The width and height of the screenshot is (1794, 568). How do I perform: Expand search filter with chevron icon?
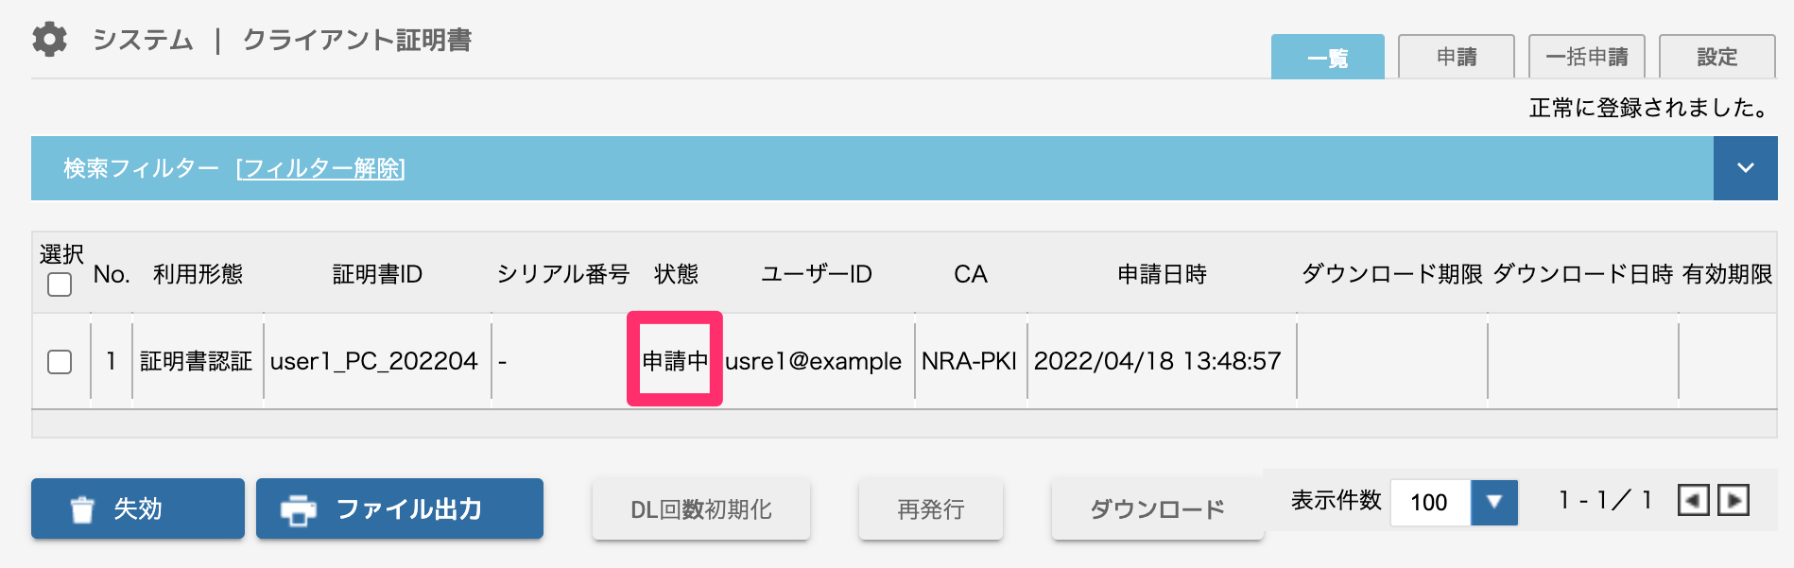(x=1746, y=168)
